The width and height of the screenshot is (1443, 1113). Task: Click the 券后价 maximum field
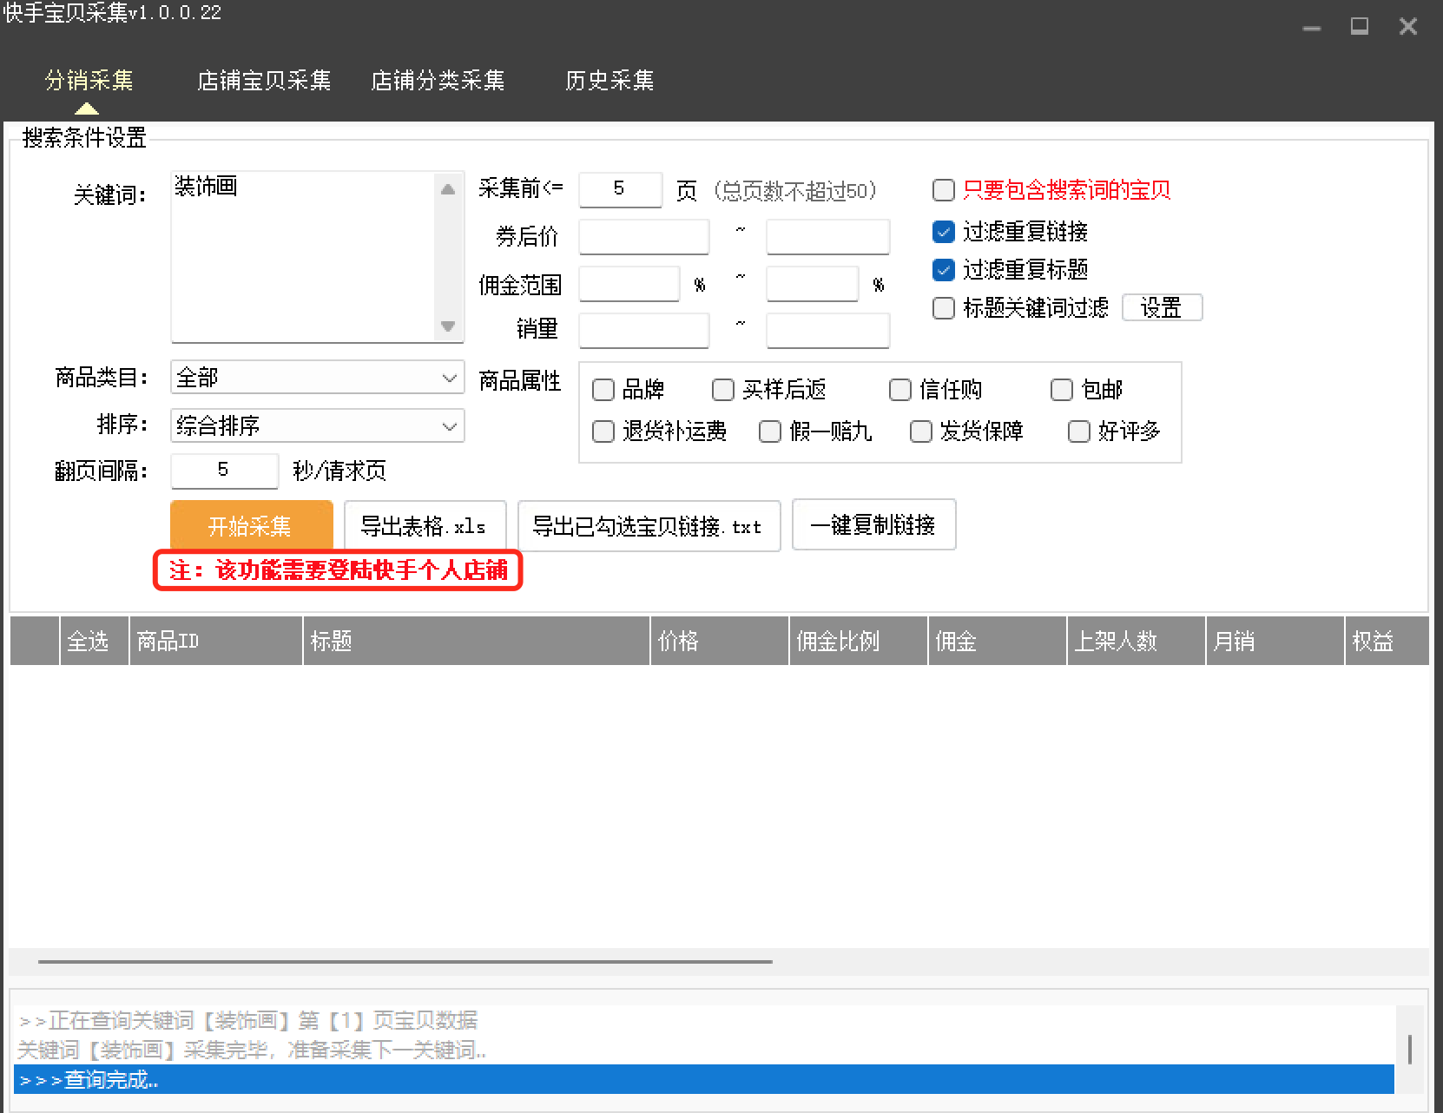tap(827, 236)
